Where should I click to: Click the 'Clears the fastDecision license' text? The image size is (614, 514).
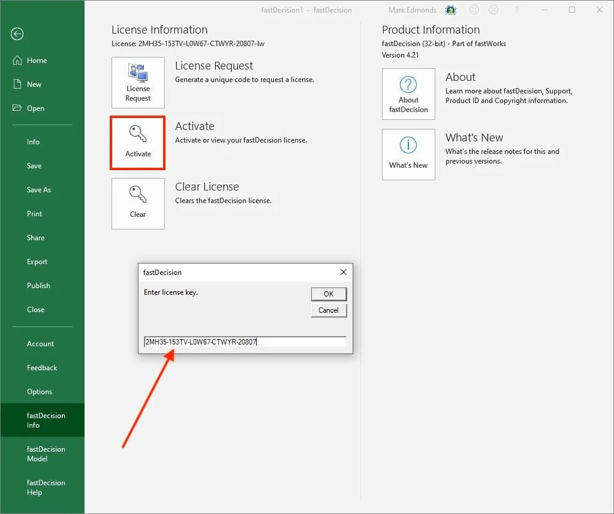[223, 201]
